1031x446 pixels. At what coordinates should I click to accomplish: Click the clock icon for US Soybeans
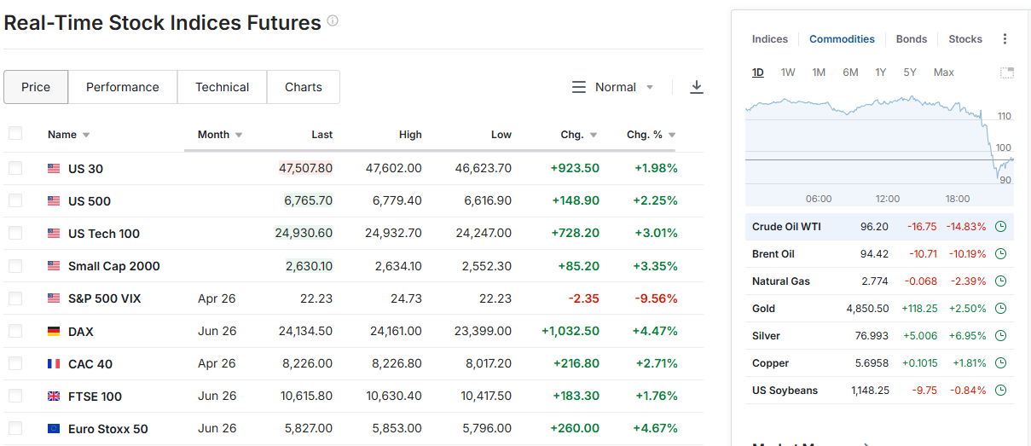pyautogui.click(x=1001, y=391)
